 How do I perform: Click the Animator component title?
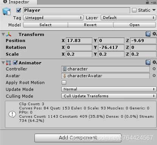click(30, 63)
